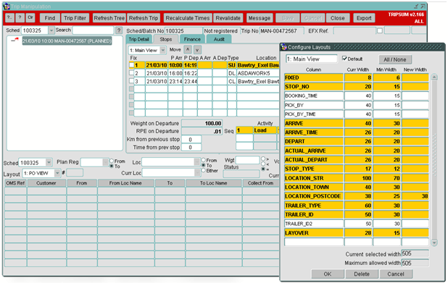Open the Plan Reg dropdown

[x=105, y=162]
